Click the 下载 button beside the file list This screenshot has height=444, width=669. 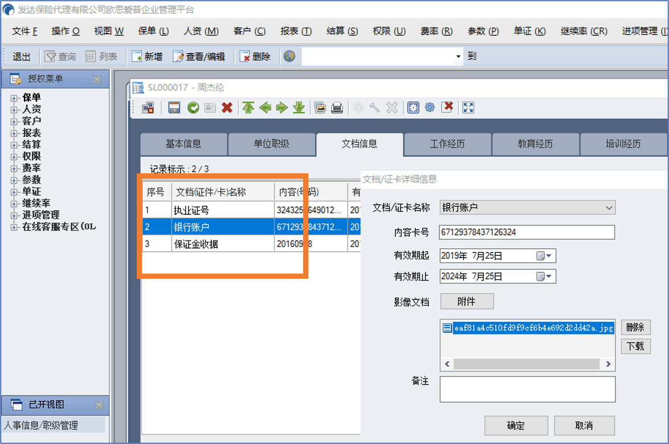(635, 346)
